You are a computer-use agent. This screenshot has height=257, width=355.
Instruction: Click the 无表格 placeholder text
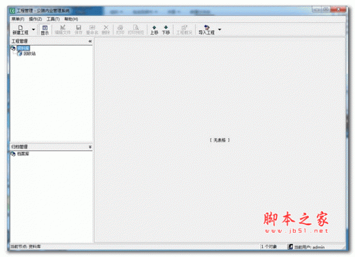[x=220, y=140]
